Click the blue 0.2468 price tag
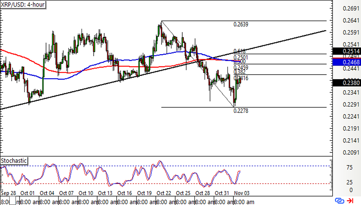Viewport: 361px width, 205px height. (347, 62)
